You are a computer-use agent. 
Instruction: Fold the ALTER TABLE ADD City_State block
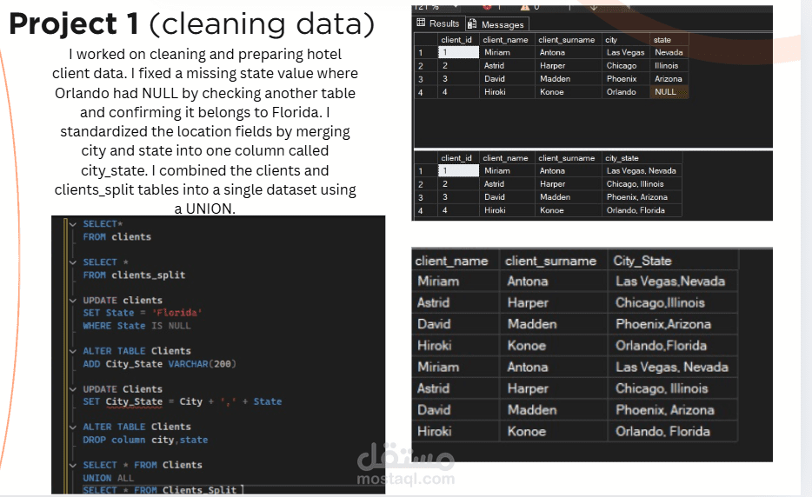click(x=73, y=351)
